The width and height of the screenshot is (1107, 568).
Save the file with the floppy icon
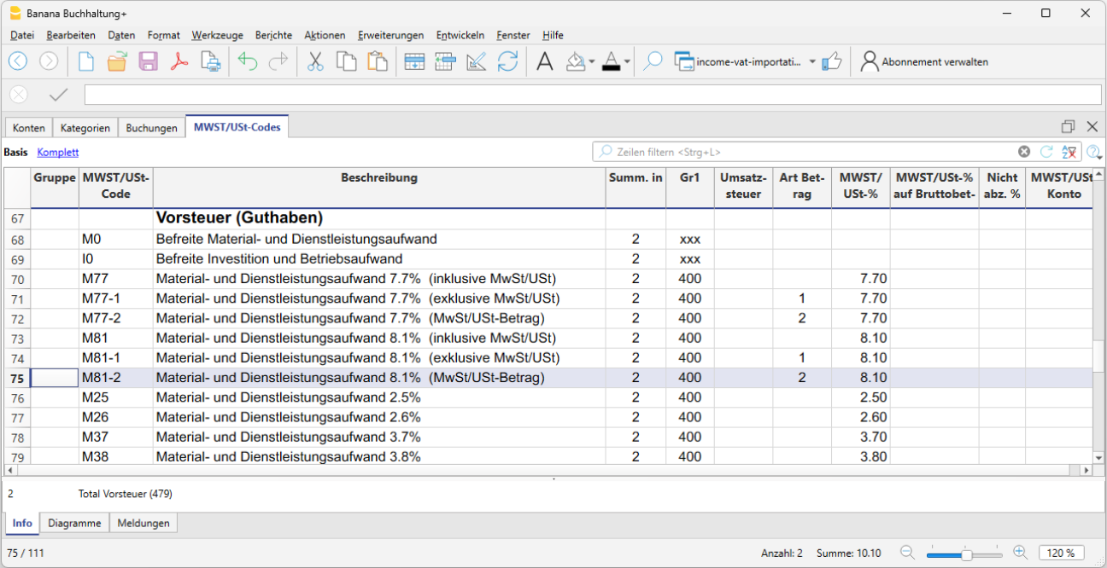148,61
